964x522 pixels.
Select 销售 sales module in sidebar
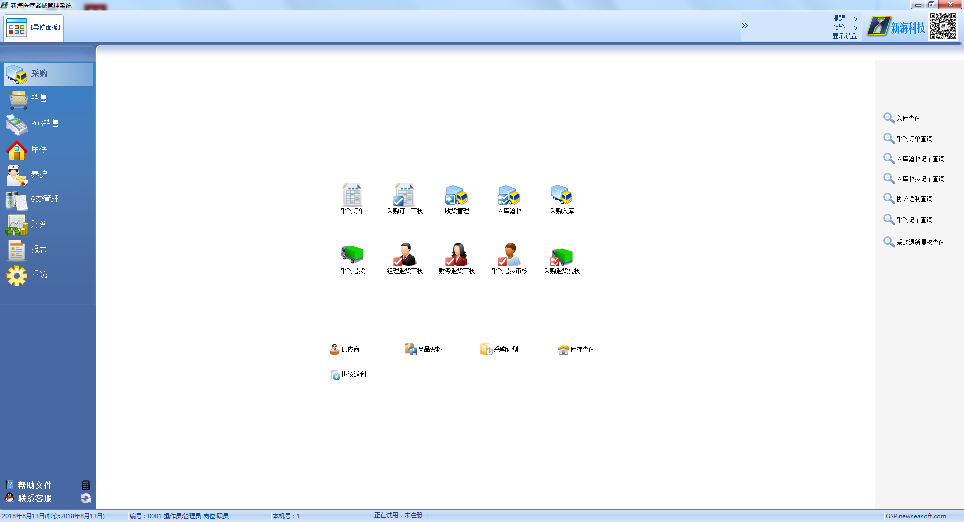(48, 99)
